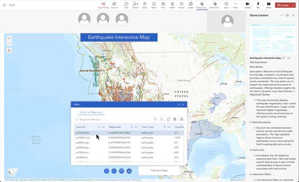
Task: Stop sharing the screen
Action: click(x=104, y=5)
